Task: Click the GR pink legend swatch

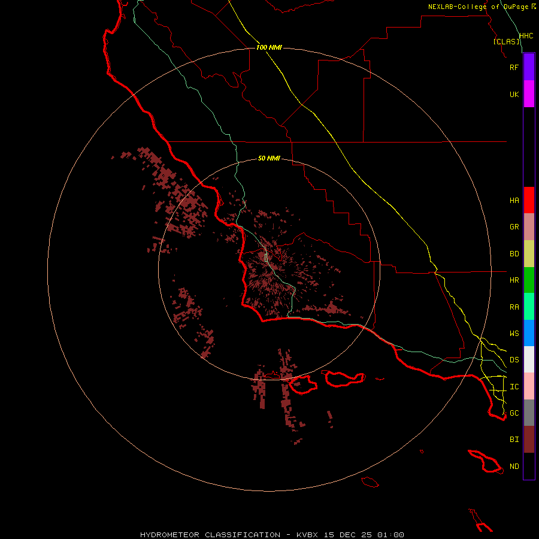Action: click(529, 226)
